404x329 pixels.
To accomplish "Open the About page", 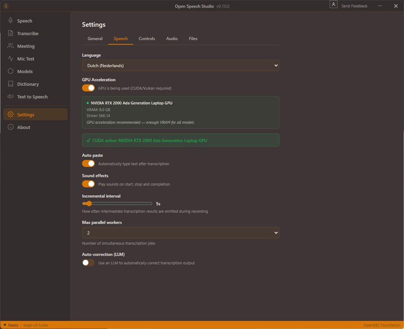I will pyautogui.click(x=35, y=127).
